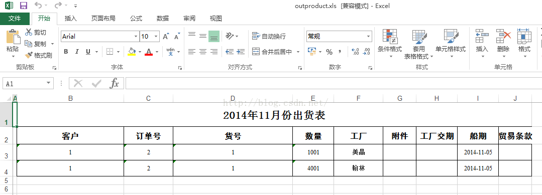Toggle Underline formatting
Viewport: 542px width, 195px height.
click(x=88, y=52)
